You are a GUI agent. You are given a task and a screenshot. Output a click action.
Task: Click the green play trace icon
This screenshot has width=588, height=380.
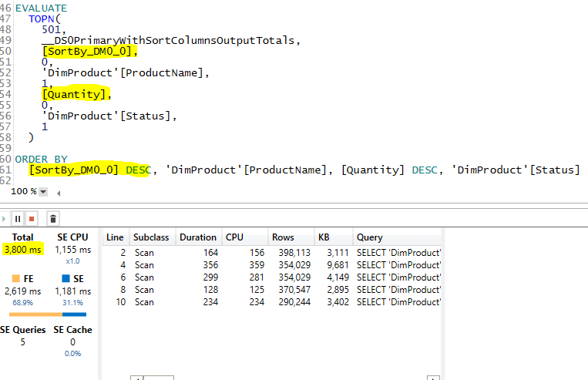click(4, 219)
